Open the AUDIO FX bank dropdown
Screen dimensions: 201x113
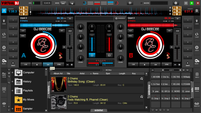point(172,70)
